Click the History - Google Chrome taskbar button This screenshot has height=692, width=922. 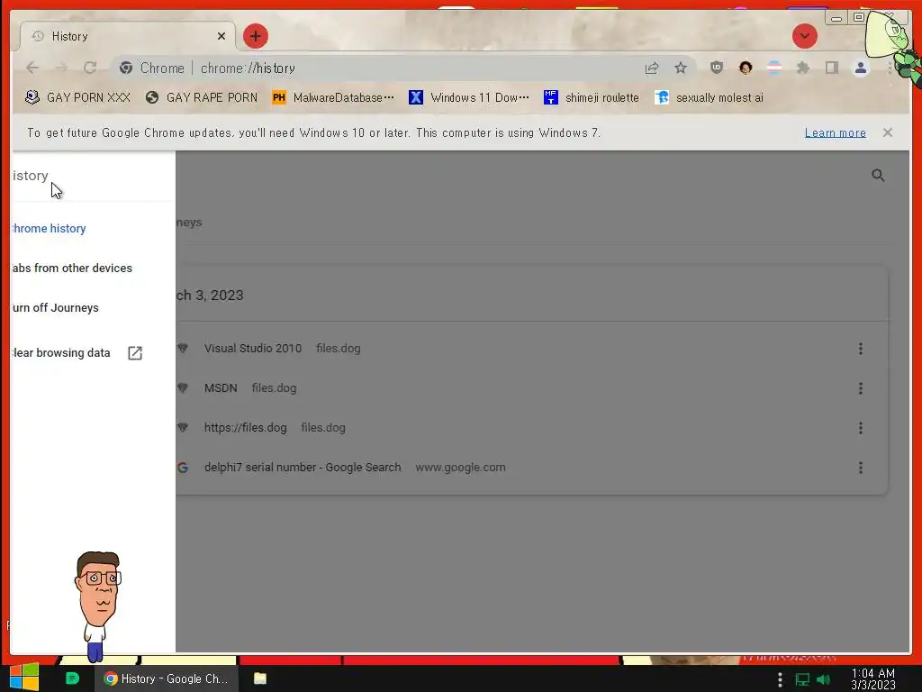[x=166, y=678]
